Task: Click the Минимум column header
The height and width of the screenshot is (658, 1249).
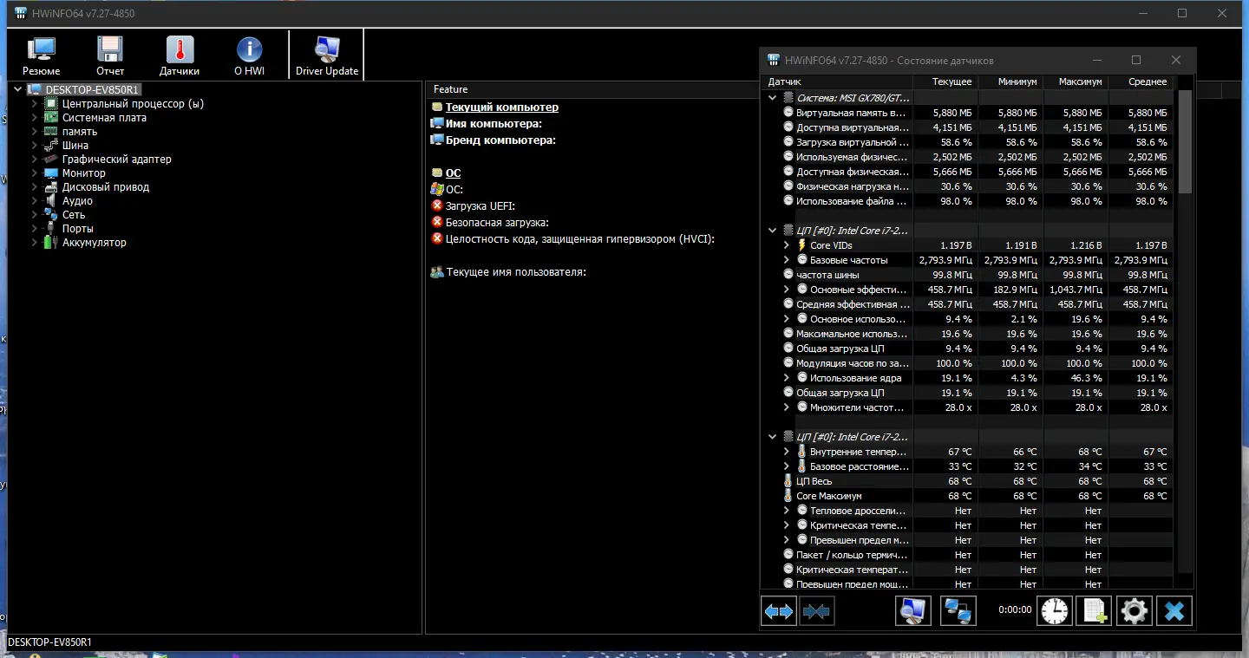Action: click(1010, 81)
